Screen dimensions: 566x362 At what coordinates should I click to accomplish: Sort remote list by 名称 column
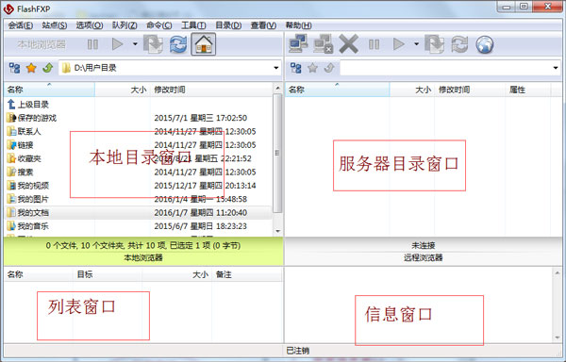[x=337, y=90]
